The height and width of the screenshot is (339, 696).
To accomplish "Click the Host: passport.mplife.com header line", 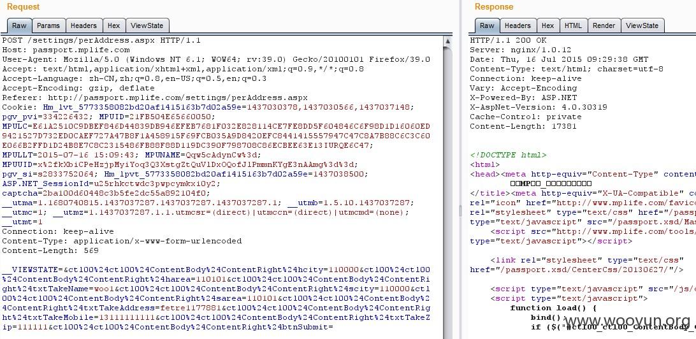I will [66, 50].
